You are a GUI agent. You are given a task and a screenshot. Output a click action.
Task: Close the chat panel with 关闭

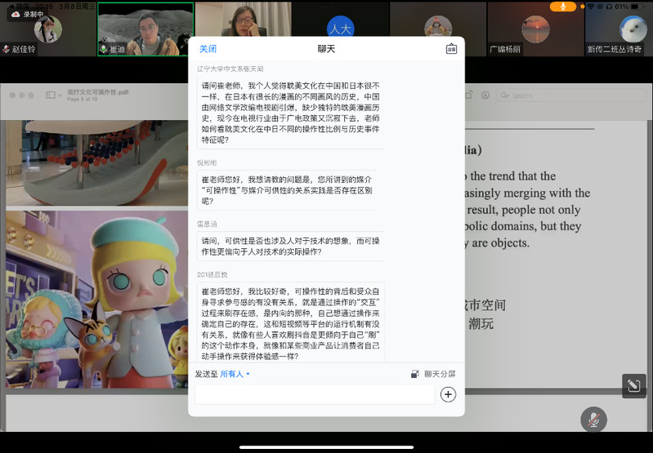[208, 49]
